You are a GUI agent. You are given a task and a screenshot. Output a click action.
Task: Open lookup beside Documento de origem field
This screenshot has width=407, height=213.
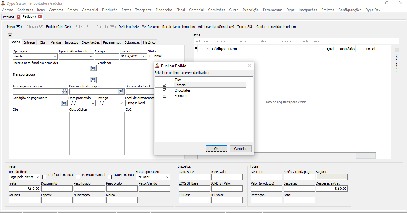click(121, 92)
